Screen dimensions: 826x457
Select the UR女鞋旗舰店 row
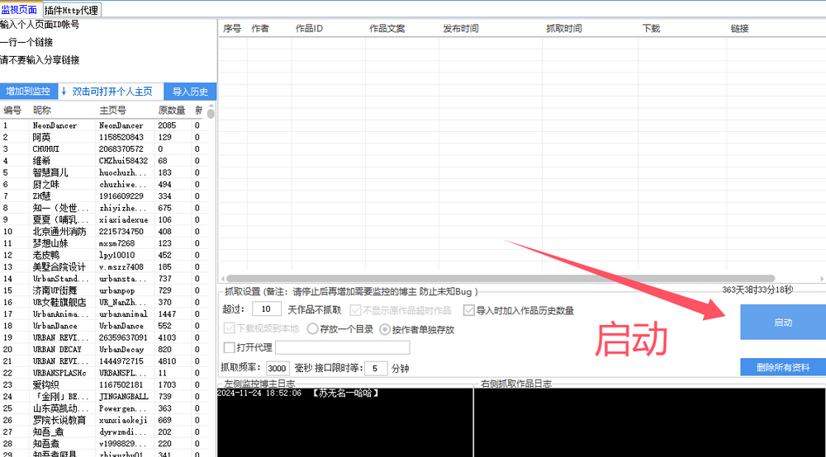103,303
